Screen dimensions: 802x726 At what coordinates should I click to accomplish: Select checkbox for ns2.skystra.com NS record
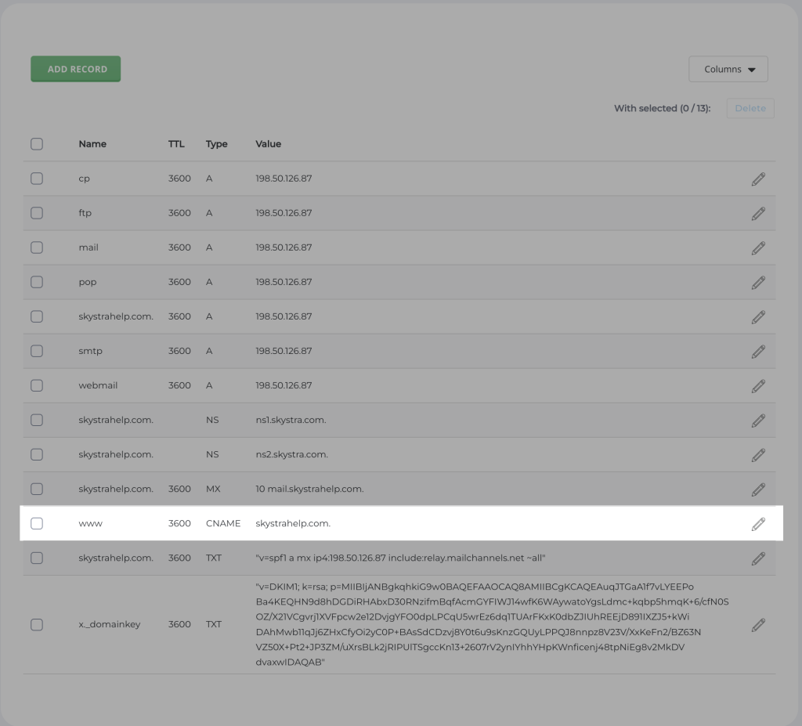[x=37, y=454]
